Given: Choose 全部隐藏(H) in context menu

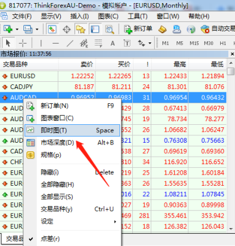Looking at the screenshot, I should pos(72,184).
